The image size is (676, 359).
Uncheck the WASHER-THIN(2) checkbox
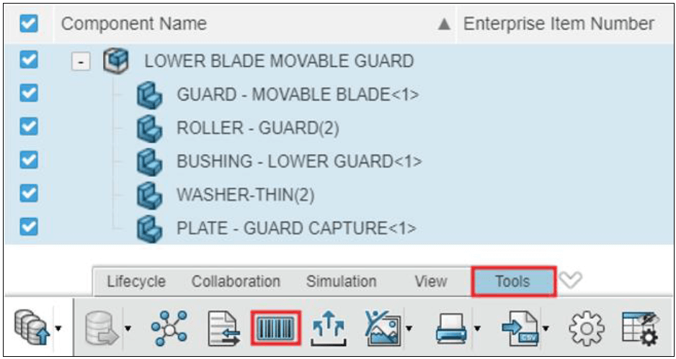pos(29,194)
